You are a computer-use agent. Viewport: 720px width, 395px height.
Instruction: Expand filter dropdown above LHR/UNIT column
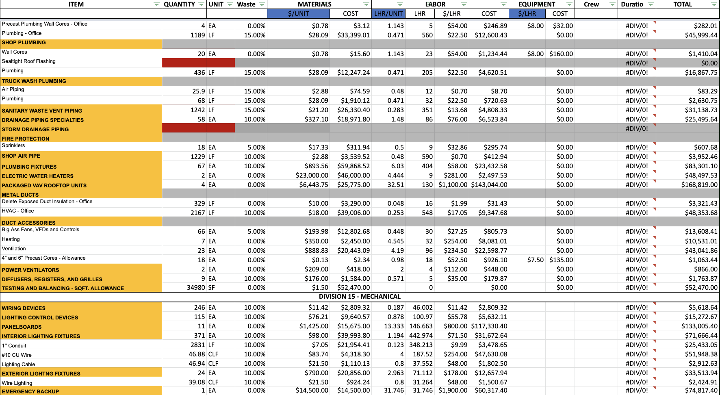(x=400, y=4)
